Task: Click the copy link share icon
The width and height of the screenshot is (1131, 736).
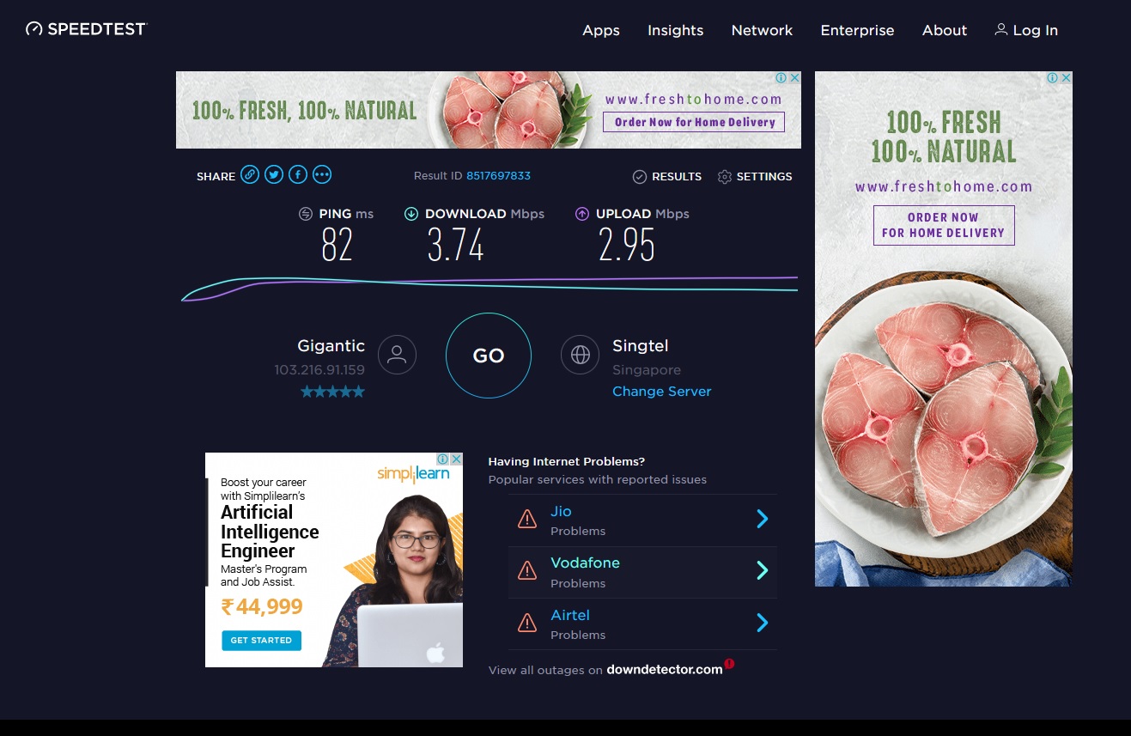Action: [x=249, y=175]
